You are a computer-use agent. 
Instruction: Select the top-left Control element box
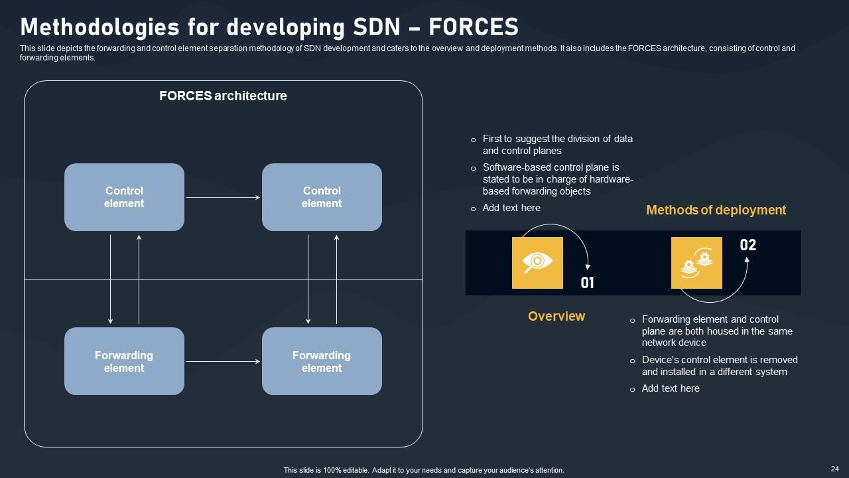tap(124, 197)
